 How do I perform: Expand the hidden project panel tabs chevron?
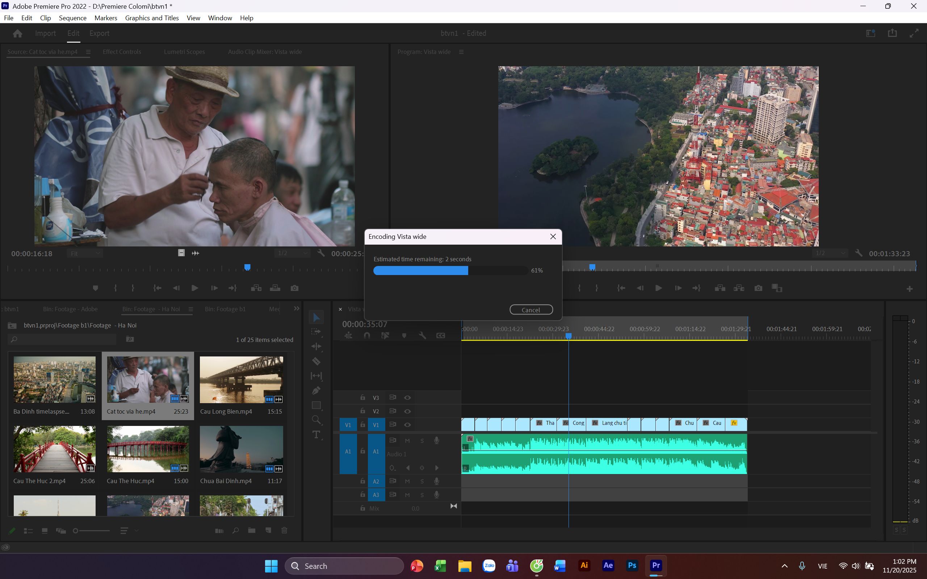[x=297, y=309]
